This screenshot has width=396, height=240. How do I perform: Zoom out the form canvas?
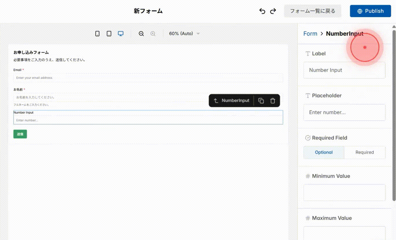141,33
